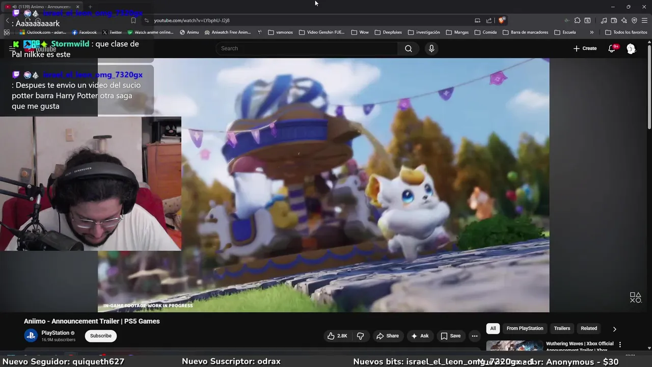This screenshot has width=652, height=367.
Task: Select the All filter chip
Action: pos(493,328)
